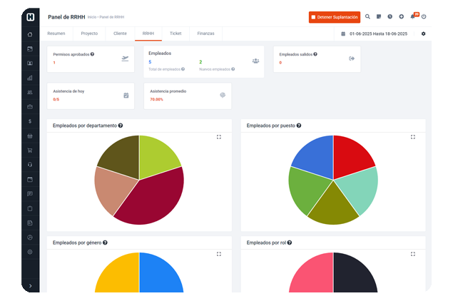This screenshot has width=453, height=301.
Task: Click the search magnifier icon
Action: 367,16
